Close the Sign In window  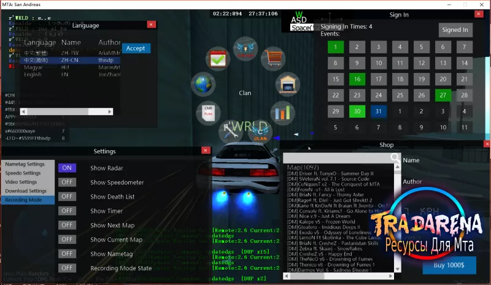pyautogui.click(x=479, y=13)
